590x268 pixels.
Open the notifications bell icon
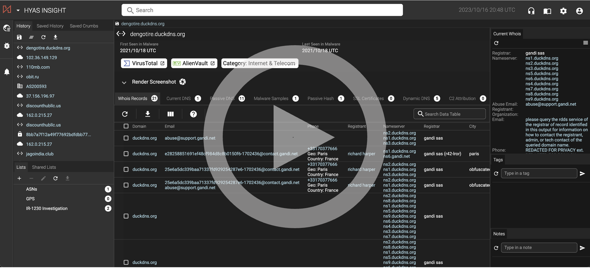(x=7, y=72)
